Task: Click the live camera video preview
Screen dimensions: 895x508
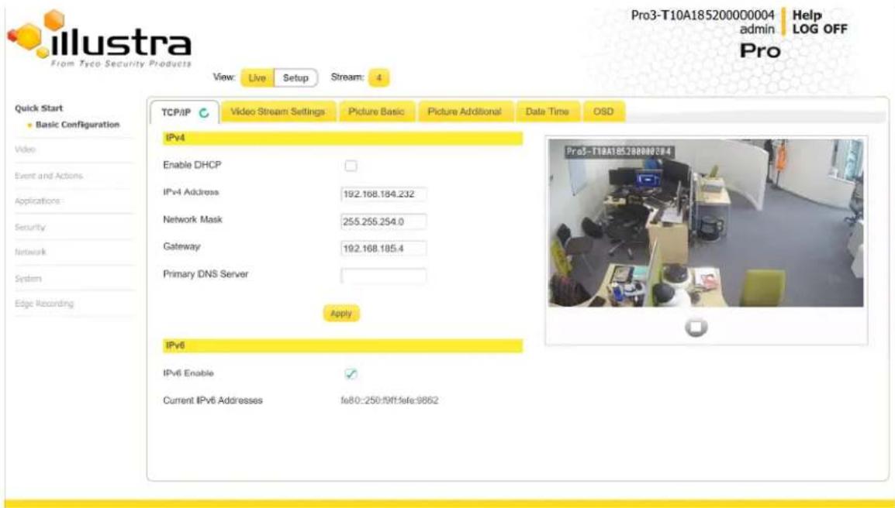Action: pyautogui.click(x=706, y=223)
